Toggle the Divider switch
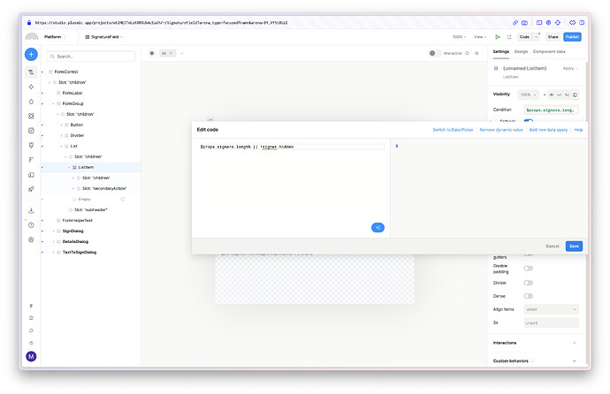This screenshot has width=610, height=394. 529,282
